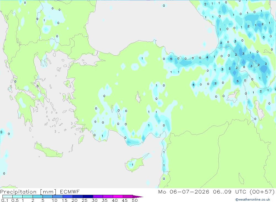Image resolution: width=276 pixels, height=202 pixels.
Task: Click the 35–40 mm violet legend box
Action: pos(108,196)
